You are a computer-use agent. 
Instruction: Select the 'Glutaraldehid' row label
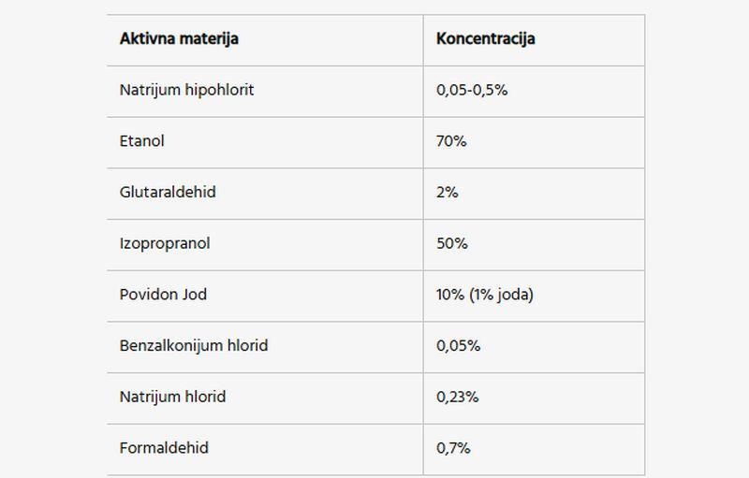(x=168, y=192)
